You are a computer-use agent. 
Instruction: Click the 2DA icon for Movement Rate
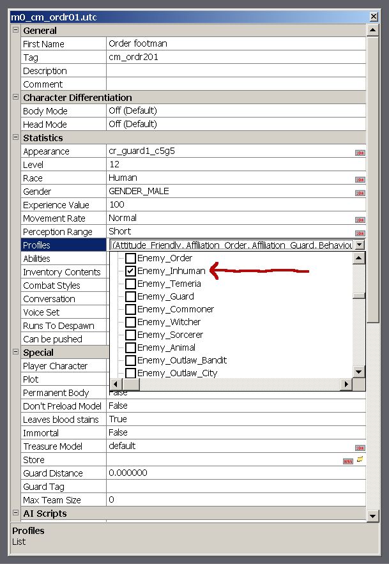click(360, 220)
